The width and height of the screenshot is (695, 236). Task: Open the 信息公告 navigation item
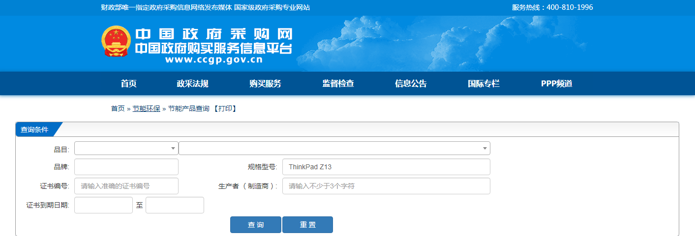coord(411,84)
